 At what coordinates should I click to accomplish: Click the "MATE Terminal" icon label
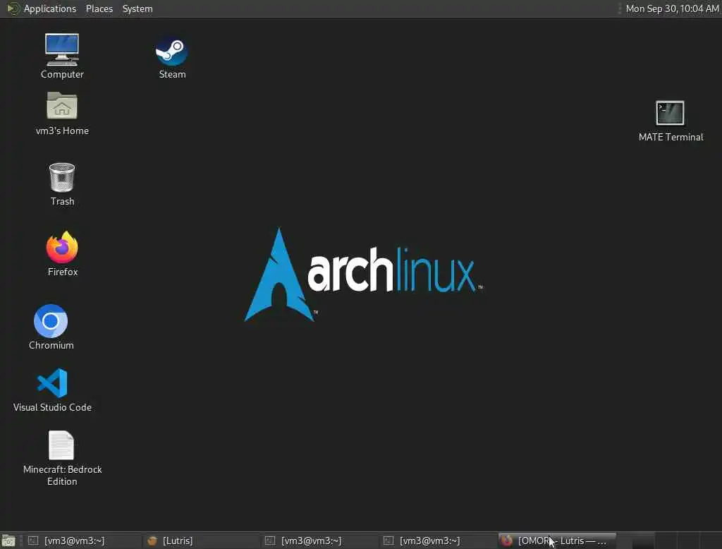click(x=671, y=138)
